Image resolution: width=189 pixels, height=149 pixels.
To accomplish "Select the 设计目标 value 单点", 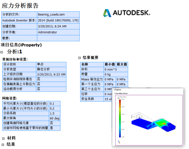I will (40, 64).
